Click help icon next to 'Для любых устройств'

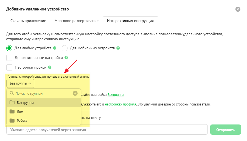click(55, 48)
